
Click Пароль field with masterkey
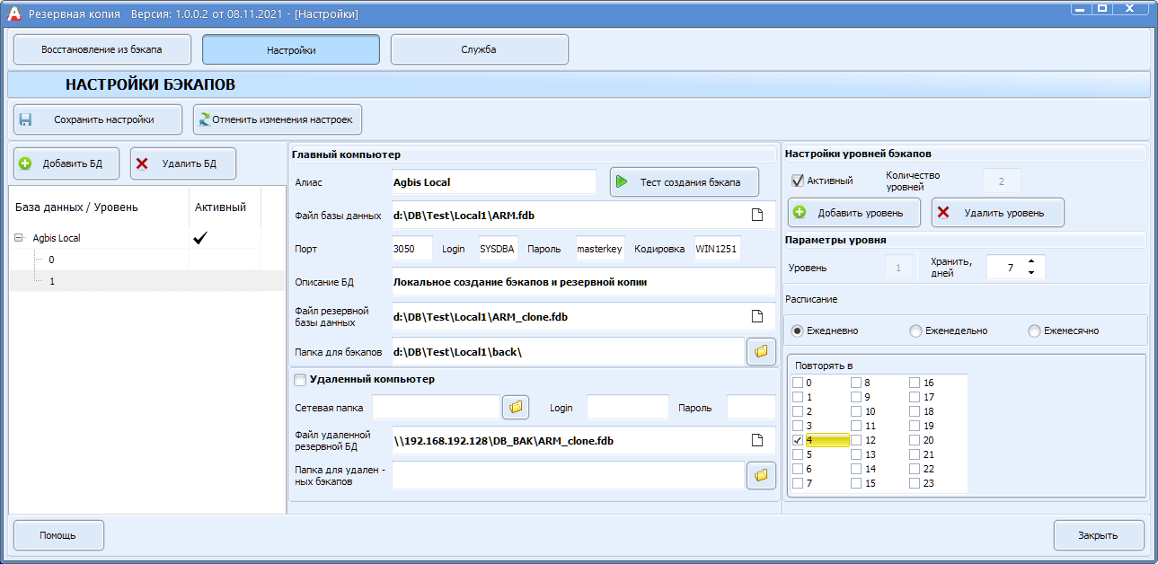(x=599, y=249)
